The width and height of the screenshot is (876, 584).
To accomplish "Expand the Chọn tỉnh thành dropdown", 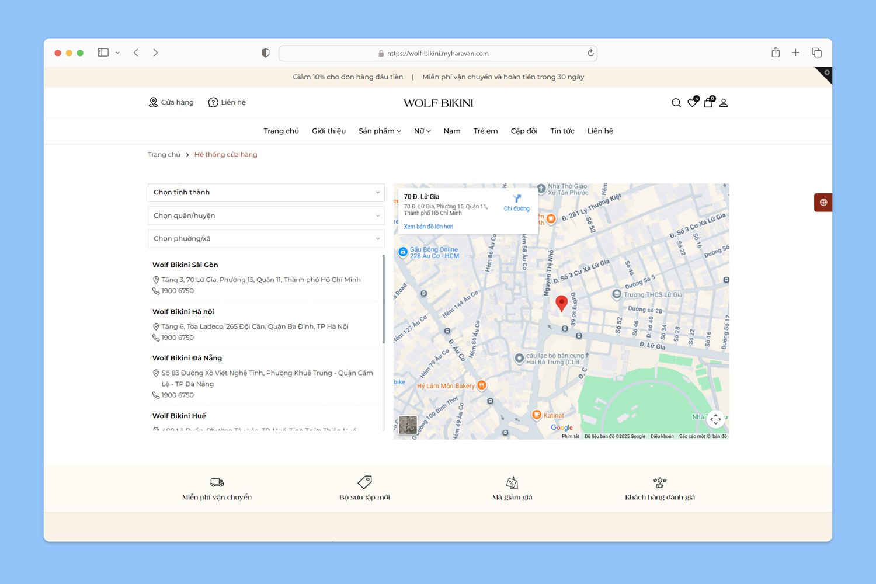I will click(x=266, y=192).
